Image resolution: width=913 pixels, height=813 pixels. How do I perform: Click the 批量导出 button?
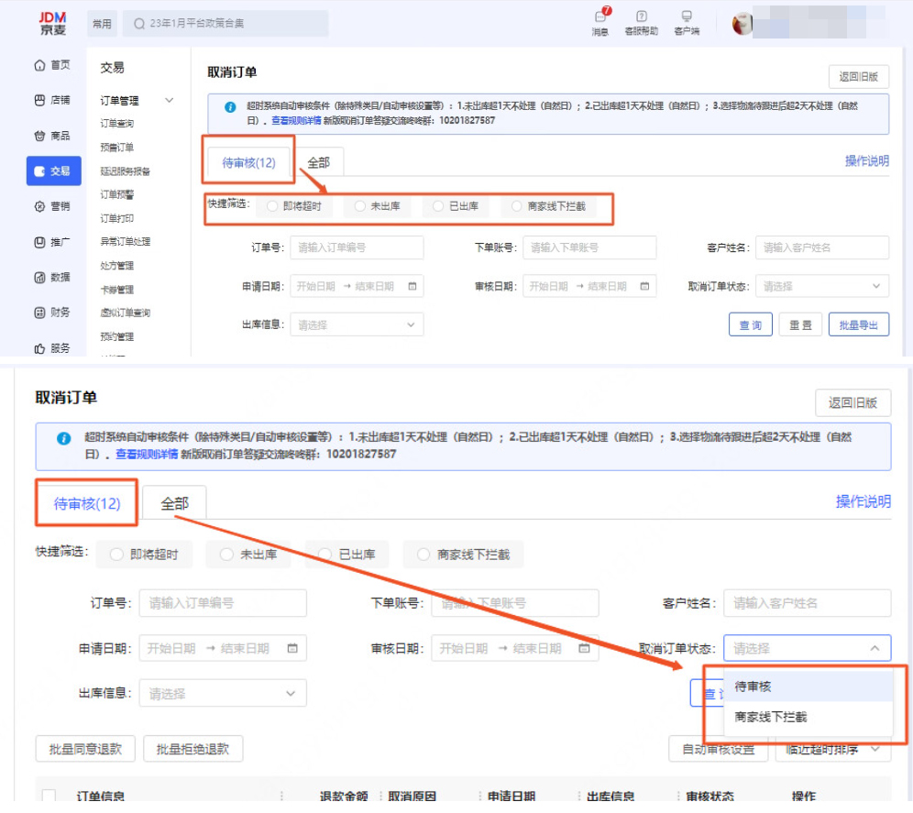coord(859,324)
